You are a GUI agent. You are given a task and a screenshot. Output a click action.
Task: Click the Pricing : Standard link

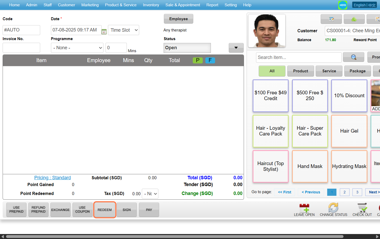53,178
